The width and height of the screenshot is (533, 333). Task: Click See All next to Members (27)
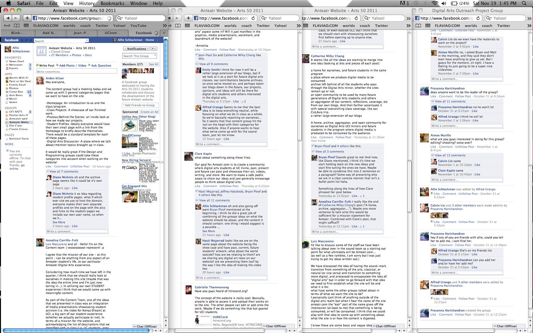point(154,64)
